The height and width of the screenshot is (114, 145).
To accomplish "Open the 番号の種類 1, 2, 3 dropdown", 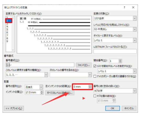I will pyautogui.click(x=46, y=75).
